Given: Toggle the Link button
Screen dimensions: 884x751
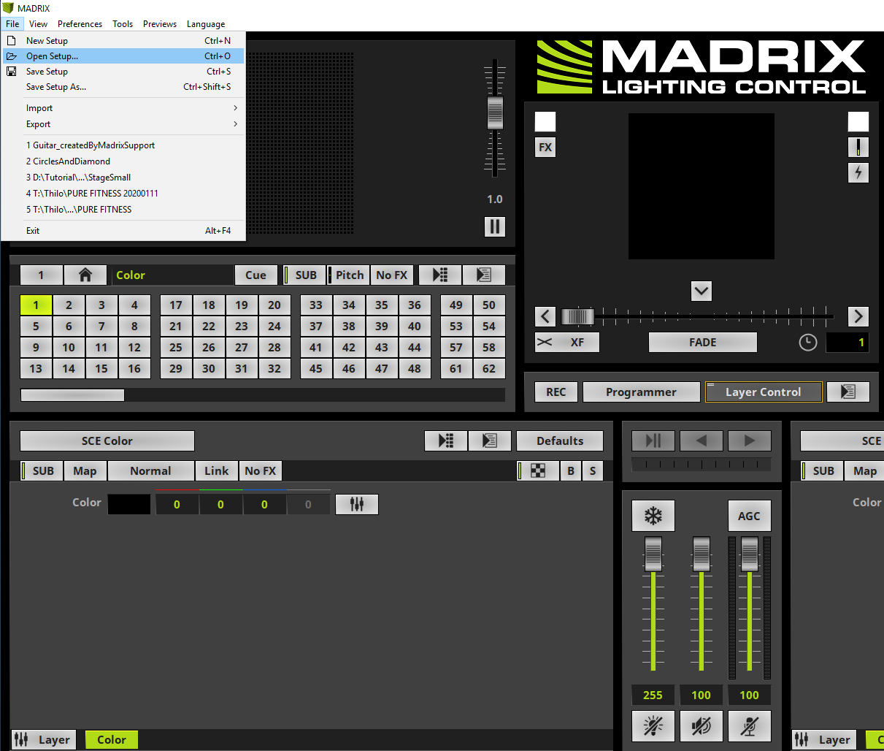Looking at the screenshot, I should pyautogui.click(x=217, y=470).
